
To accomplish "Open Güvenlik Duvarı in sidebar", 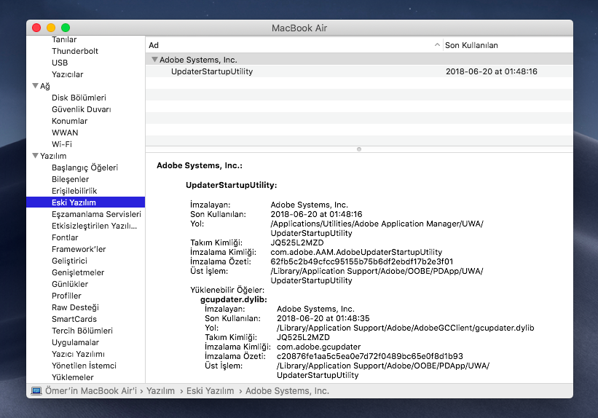I will [x=81, y=109].
